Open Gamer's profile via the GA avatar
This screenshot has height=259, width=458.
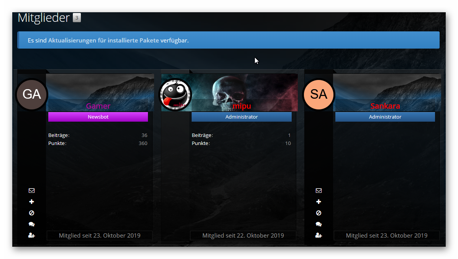click(x=31, y=94)
